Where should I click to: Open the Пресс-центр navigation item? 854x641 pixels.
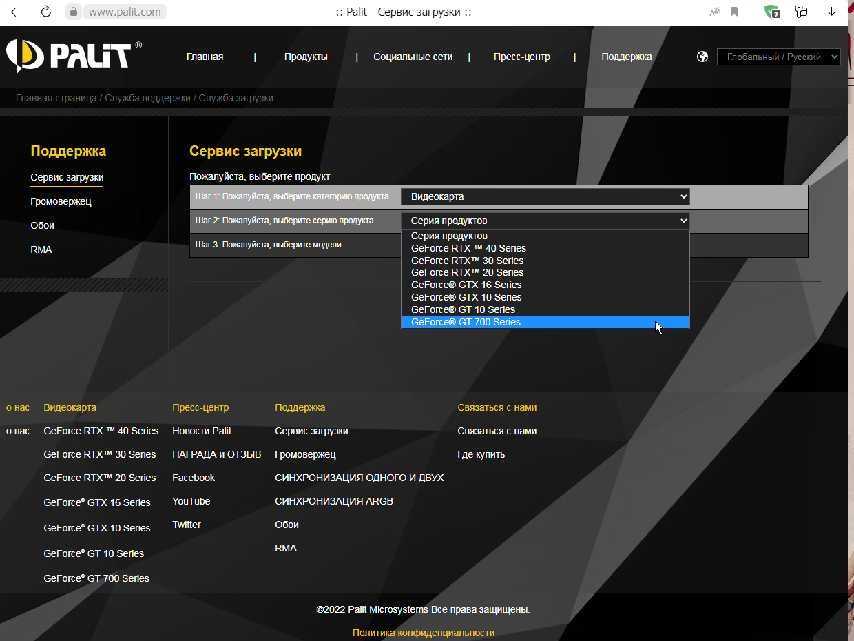click(x=522, y=57)
